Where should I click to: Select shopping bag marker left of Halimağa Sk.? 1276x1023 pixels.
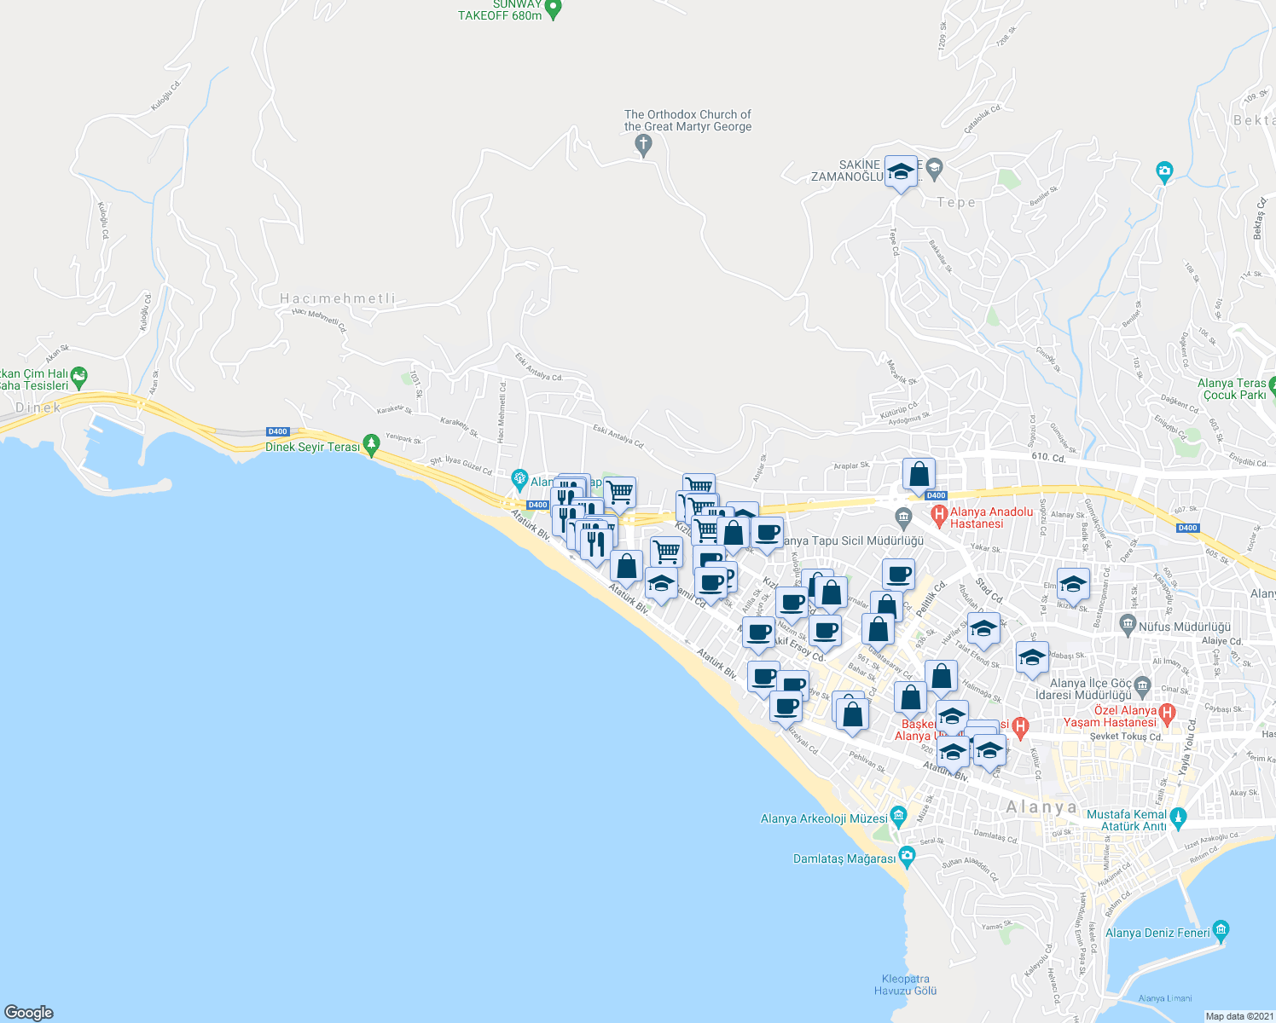tap(941, 677)
